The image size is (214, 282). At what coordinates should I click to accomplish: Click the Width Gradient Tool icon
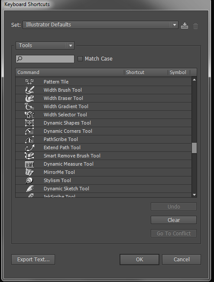pyautogui.click(x=29, y=106)
